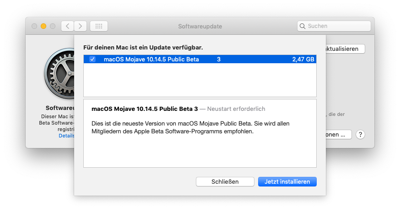The height and width of the screenshot is (208, 400).
Task: Show all preferences via grid icon
Action: point(99,26)
